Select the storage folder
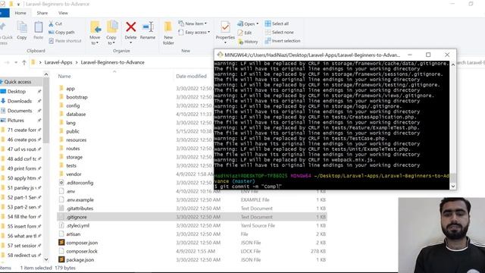The image size is (485, 273). [x=74, y=157]
